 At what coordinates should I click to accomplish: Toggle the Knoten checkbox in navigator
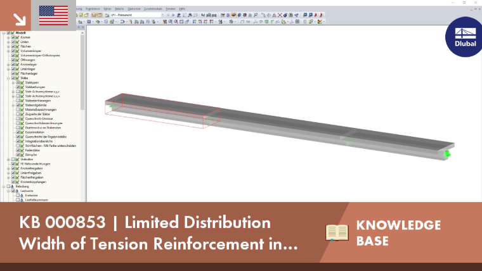coord(13,37)
